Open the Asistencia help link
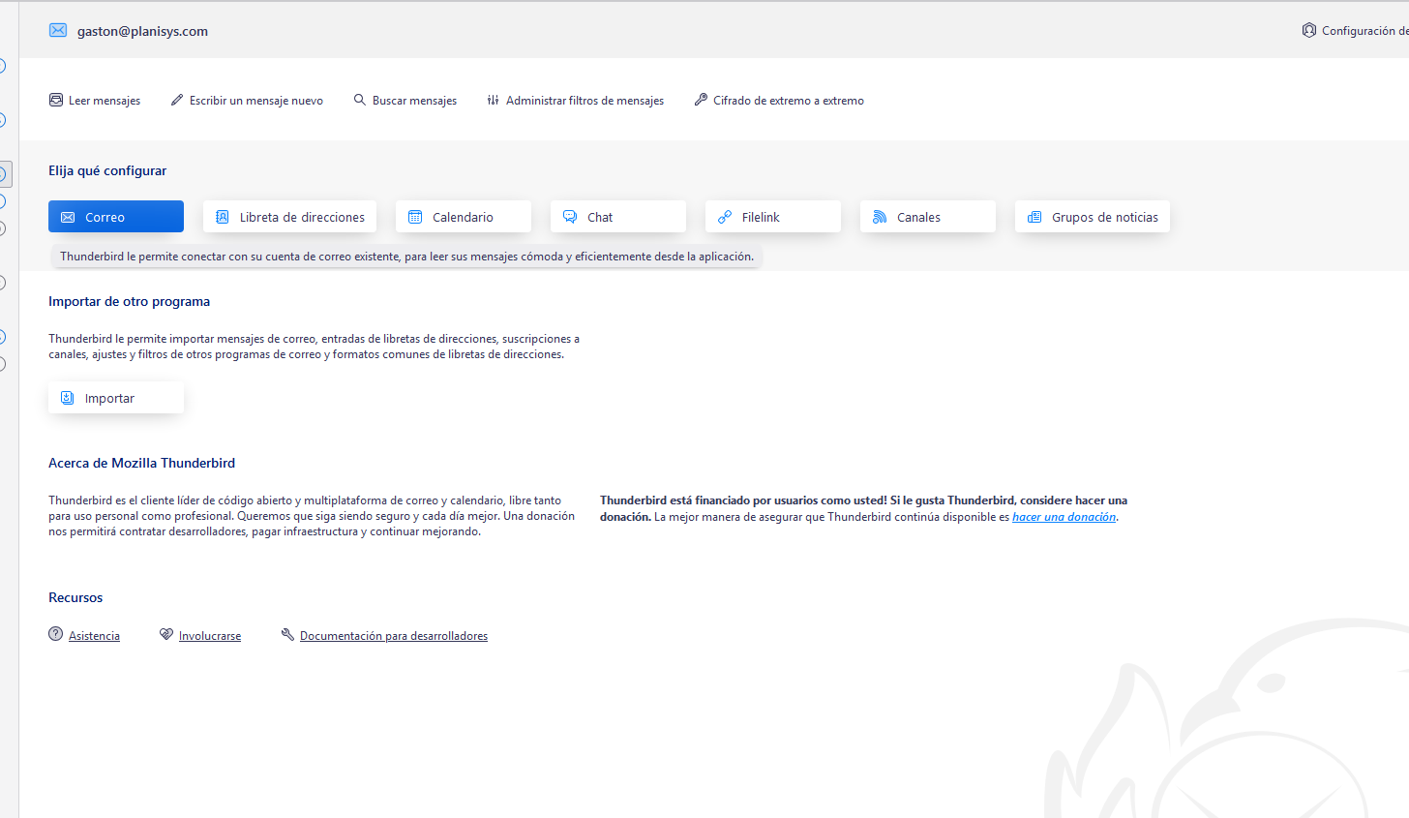Screen dimensions: 1409x818 pos(94,636)
